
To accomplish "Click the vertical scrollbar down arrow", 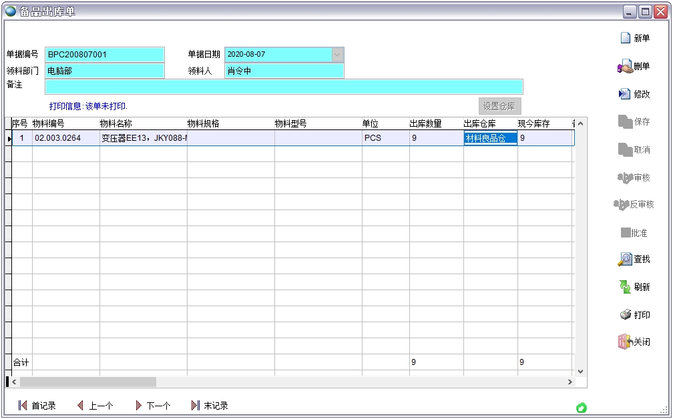I will click(x=580, y=371).
